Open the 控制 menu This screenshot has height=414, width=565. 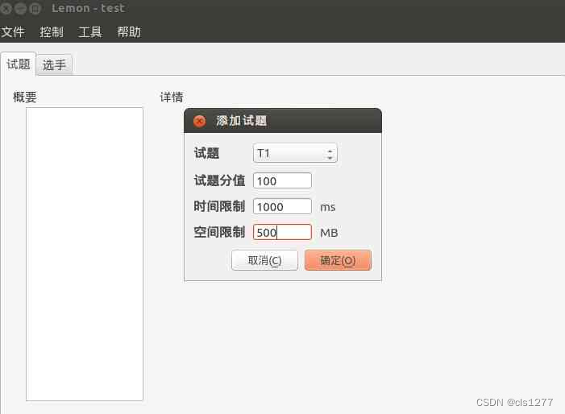(x=52, y=32)
